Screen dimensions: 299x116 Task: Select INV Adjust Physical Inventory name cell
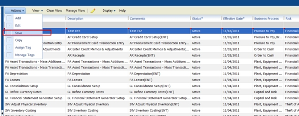coord(35,104)
